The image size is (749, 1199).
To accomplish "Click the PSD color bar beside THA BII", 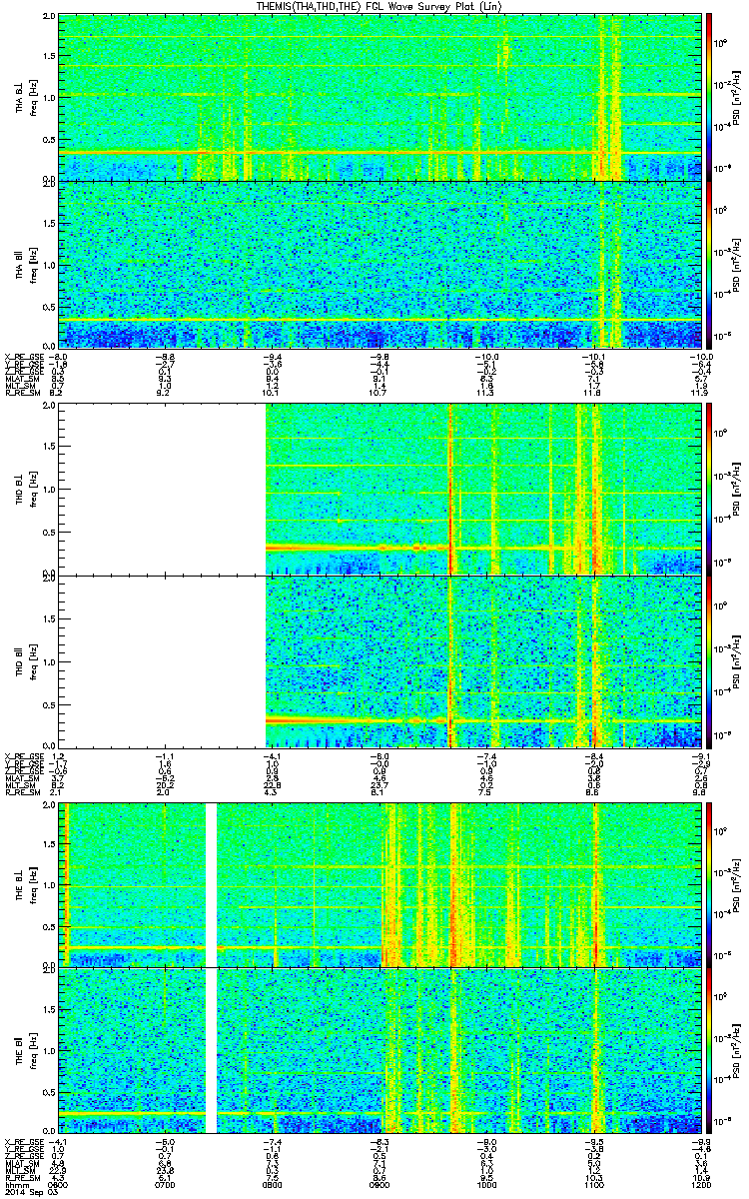I will (x=708, y=264).
